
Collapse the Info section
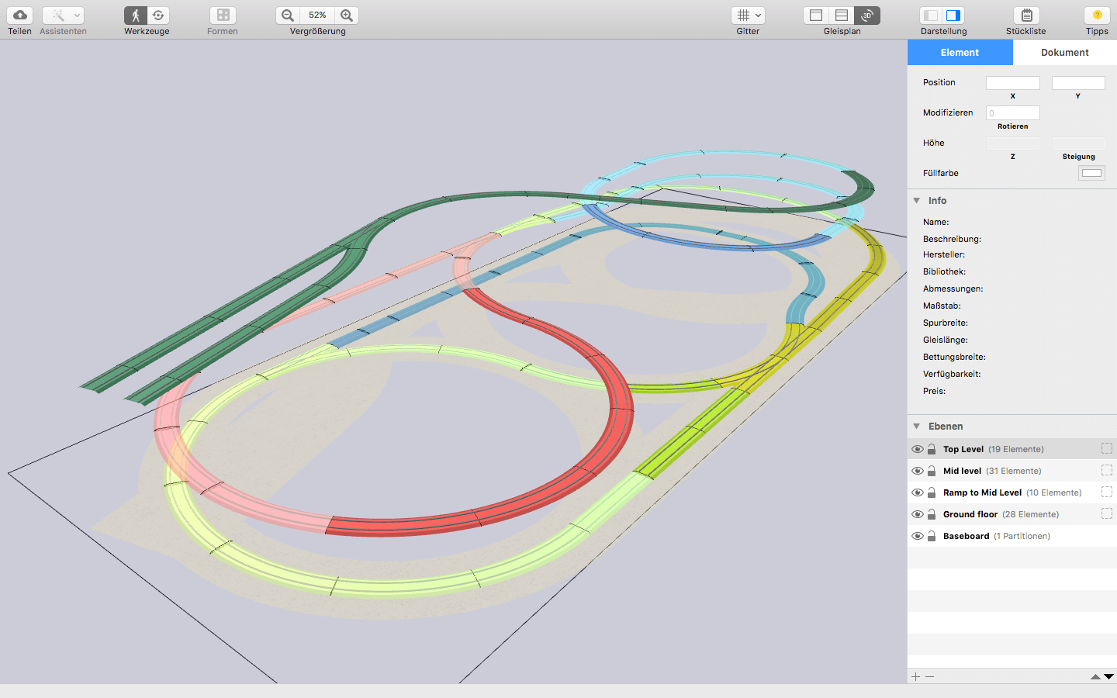(x=917, y=201)
